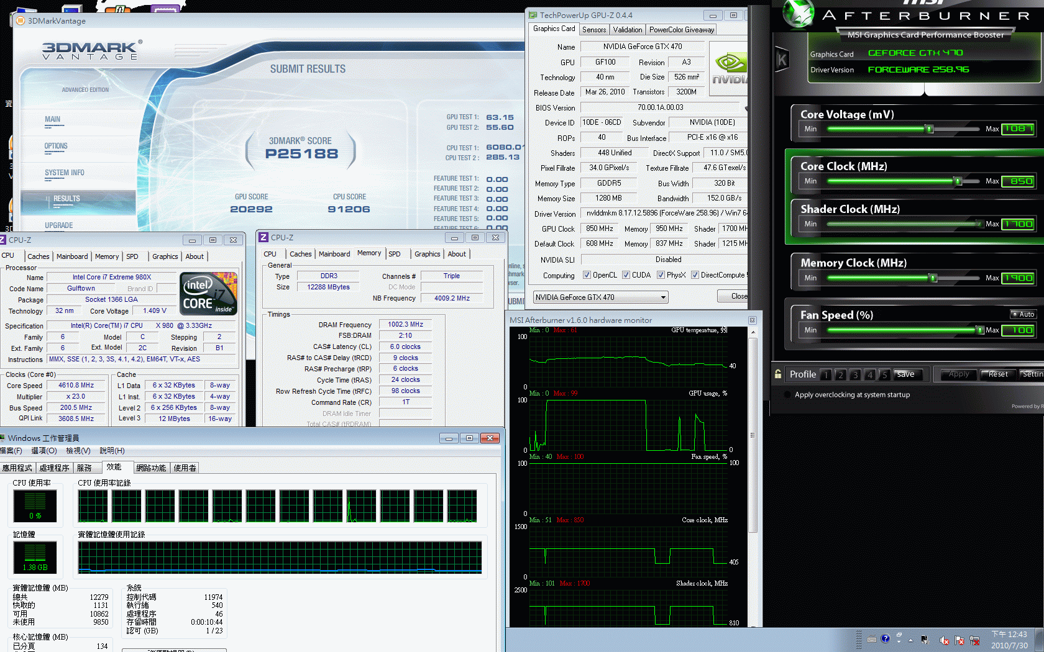The height and width of the screenshot is (652, 1044).
Task: Open the Validation tab in GPU-Z
Action: click(628, 30)
